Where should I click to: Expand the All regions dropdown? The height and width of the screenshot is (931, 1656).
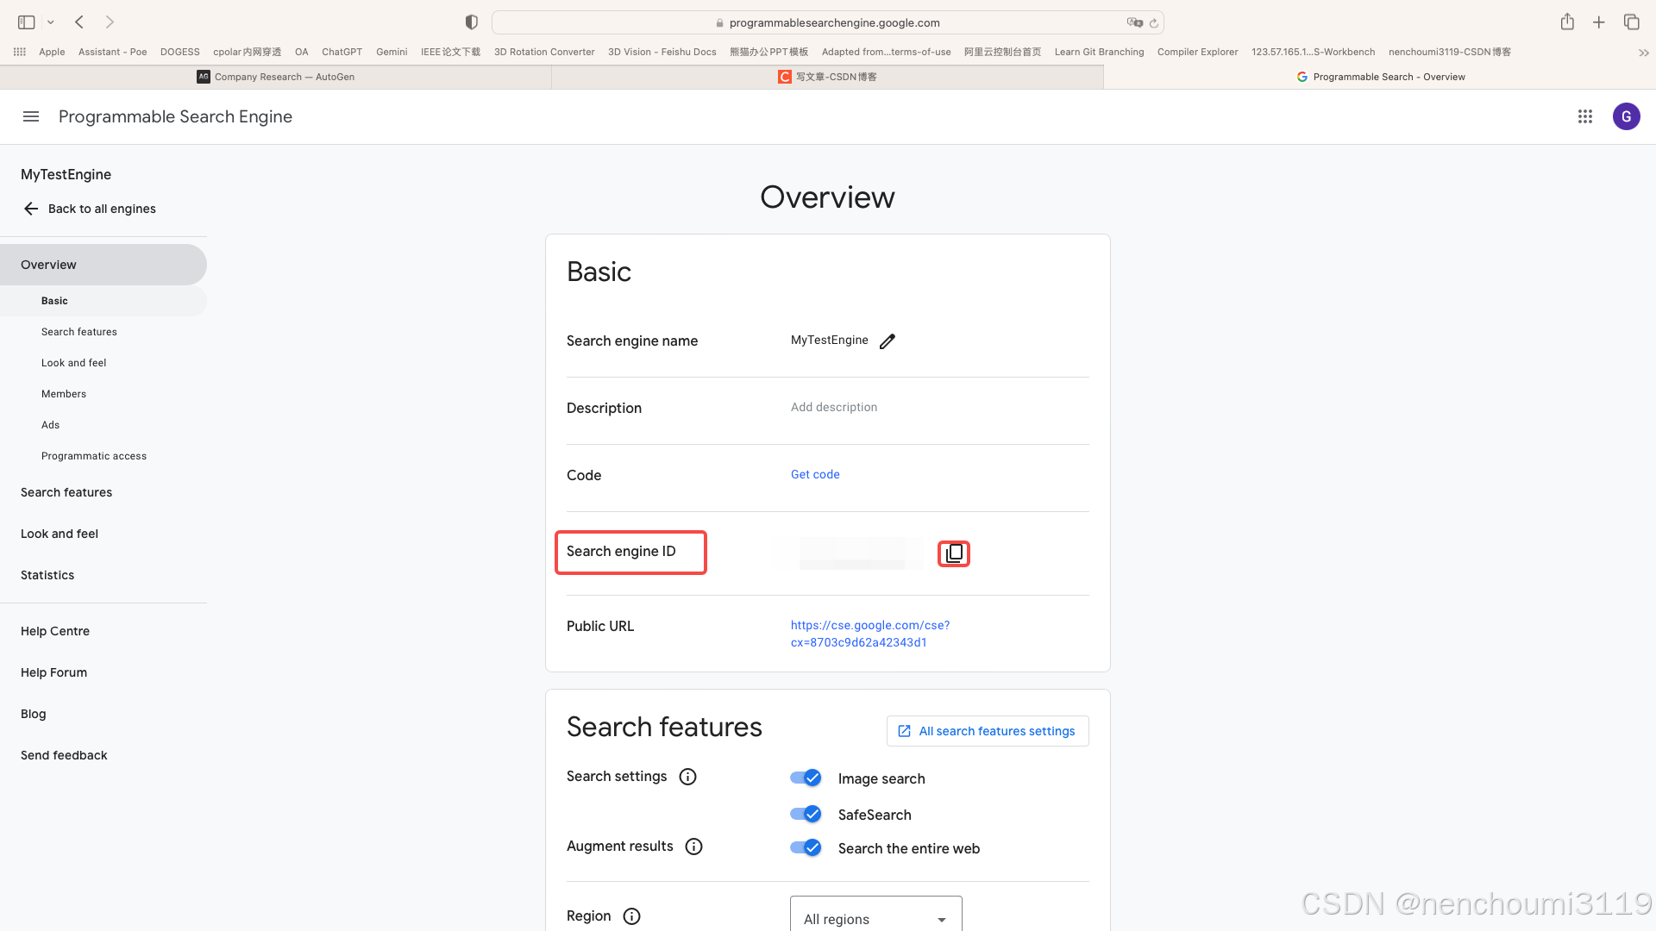[875, 918]
